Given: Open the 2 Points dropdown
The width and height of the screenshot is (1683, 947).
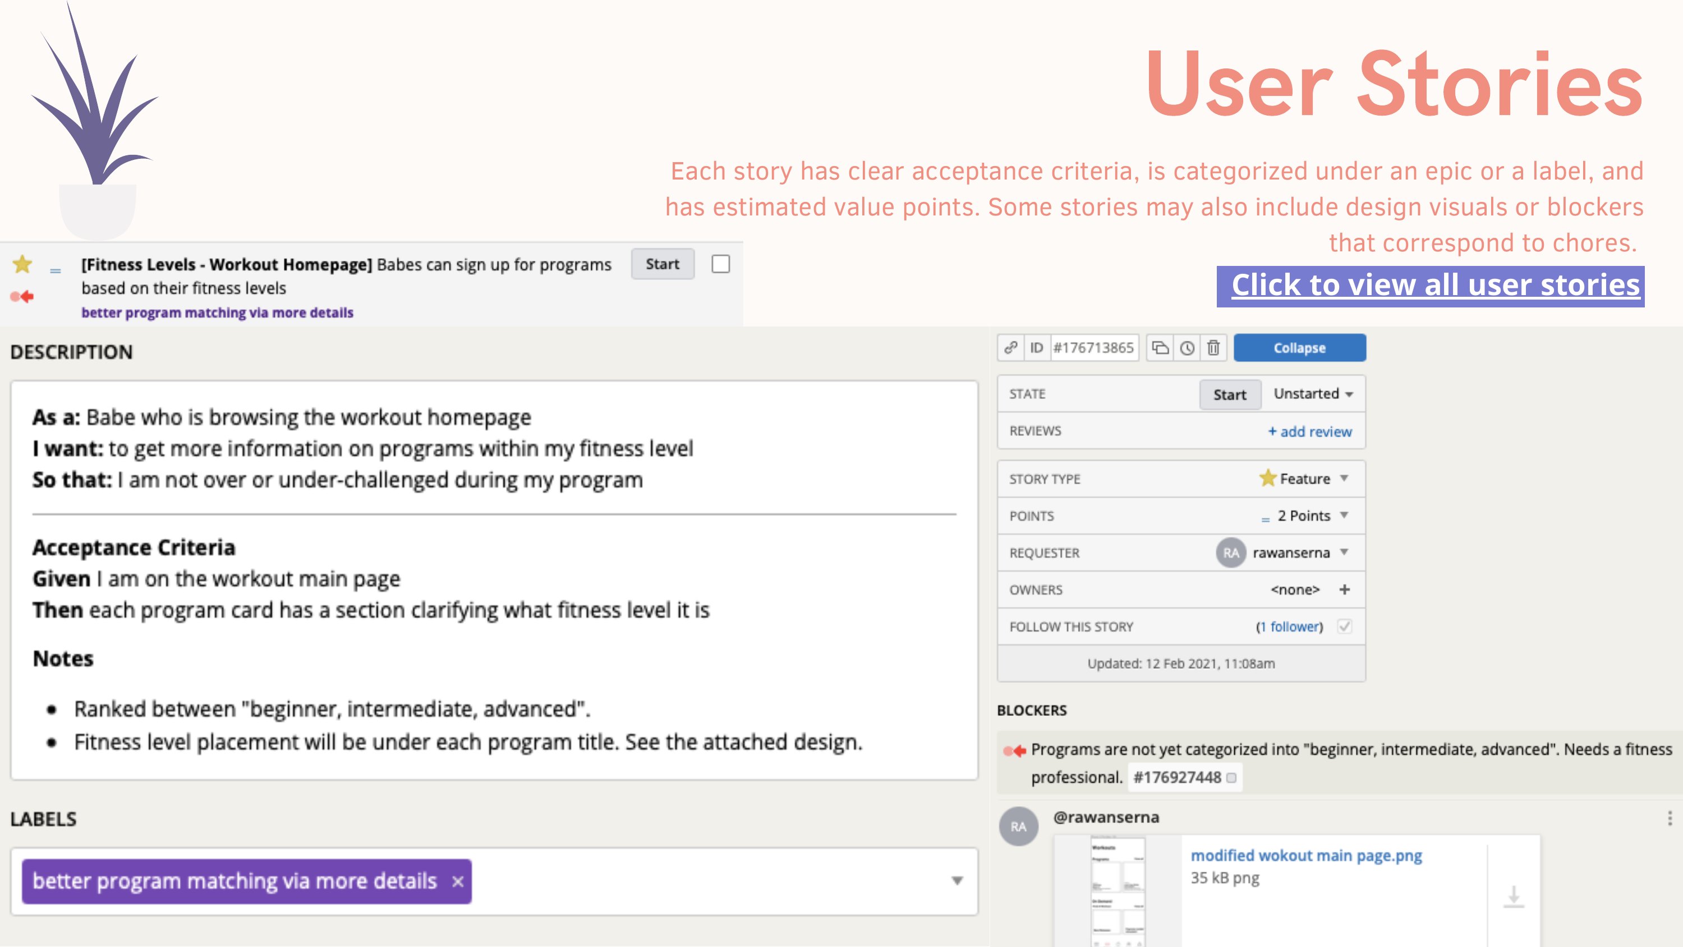Looking at the screenshot, I should point(1344,516).
